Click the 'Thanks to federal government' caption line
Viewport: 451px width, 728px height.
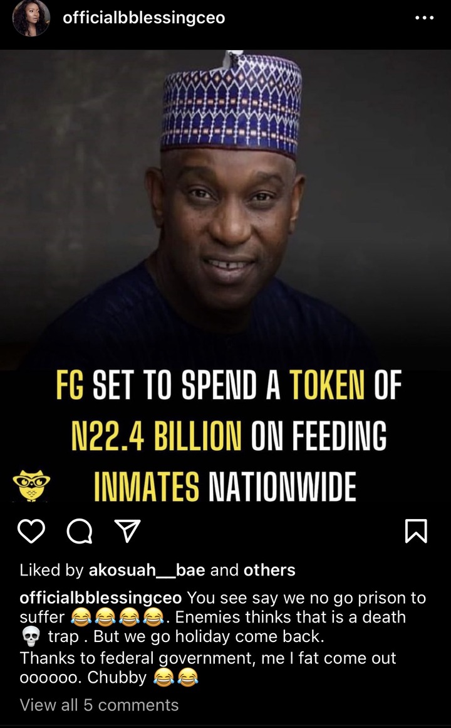(208, 658)
